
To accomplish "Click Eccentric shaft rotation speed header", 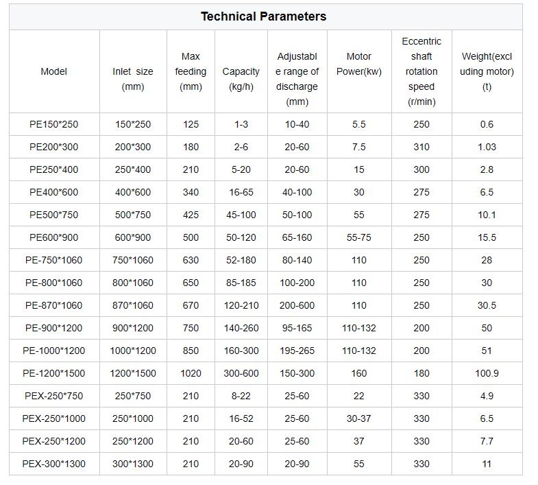I will 421,71.
